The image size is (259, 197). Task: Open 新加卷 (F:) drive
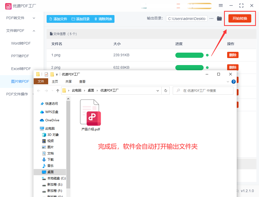point(52,191)
